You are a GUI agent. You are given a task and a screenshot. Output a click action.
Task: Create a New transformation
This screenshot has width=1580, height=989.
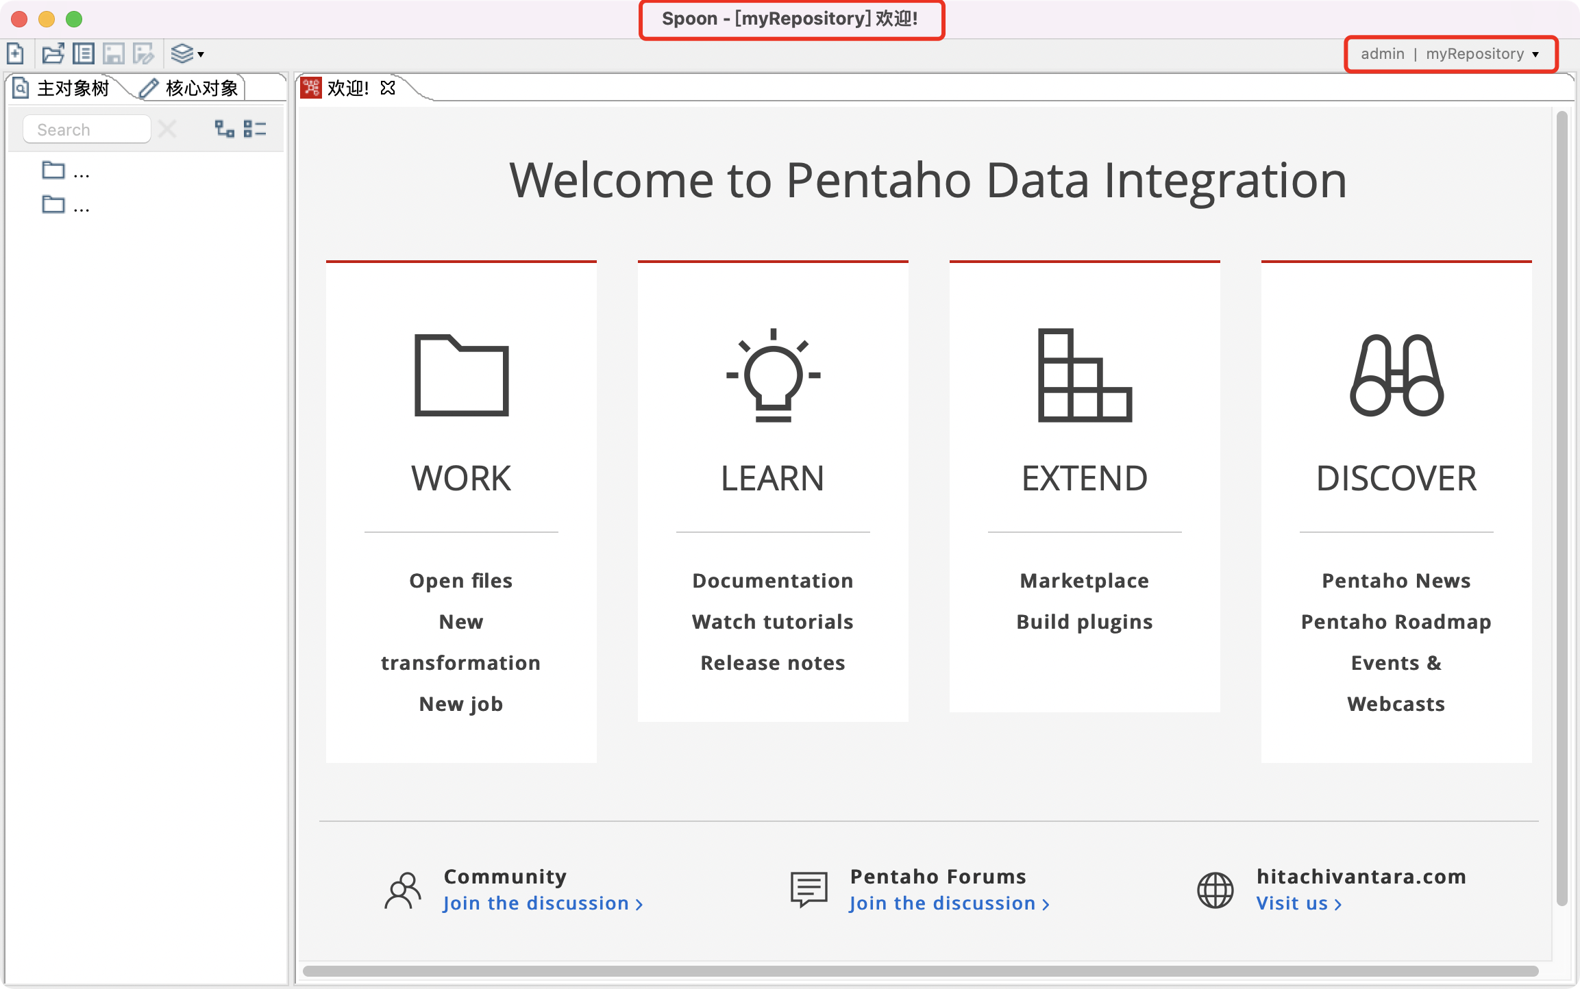pyautogui.click(x=461, y=642)
